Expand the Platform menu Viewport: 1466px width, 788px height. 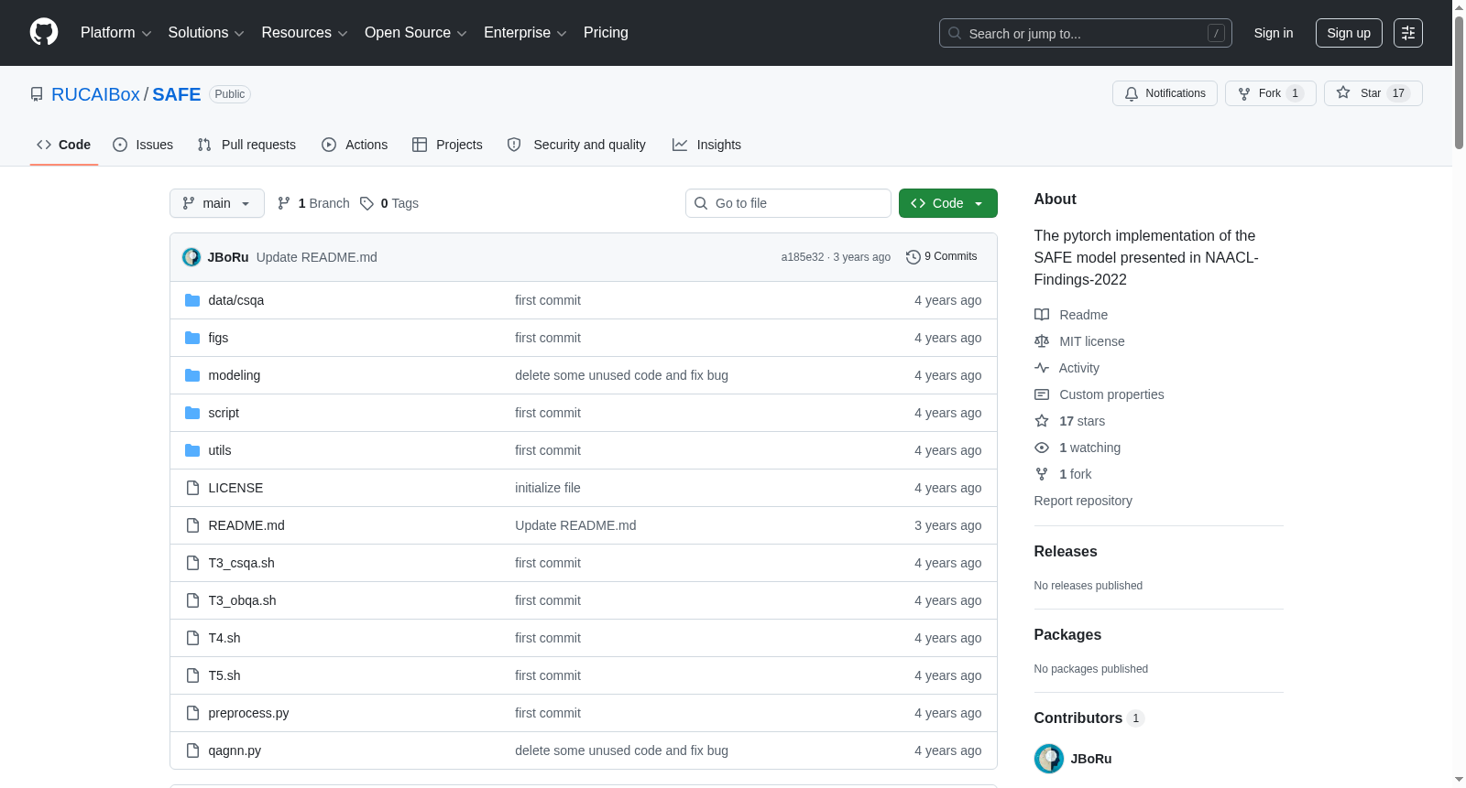pyautogui.click(x=115, y=33)
